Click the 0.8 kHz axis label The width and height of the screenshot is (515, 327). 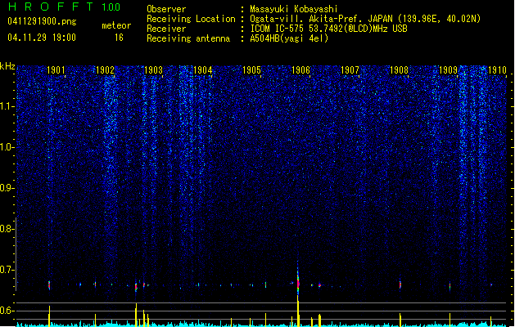click(7, 229)
